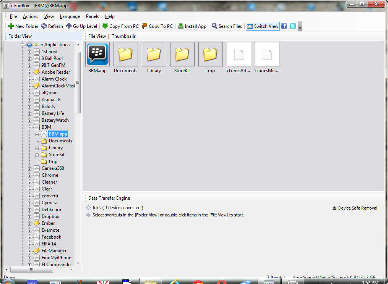Click the New Folder toolbar button

[23, 26]
